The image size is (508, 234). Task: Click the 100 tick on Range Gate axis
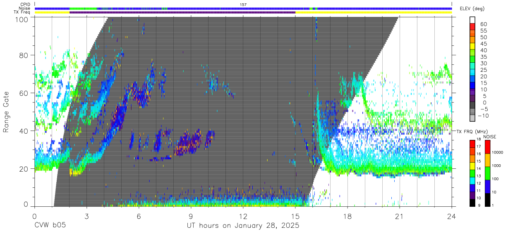click(x=22, y=19)
